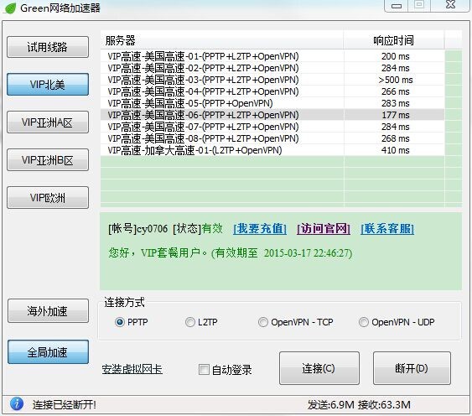Click the 断开(D) disconnect button

tap(412, 368)
